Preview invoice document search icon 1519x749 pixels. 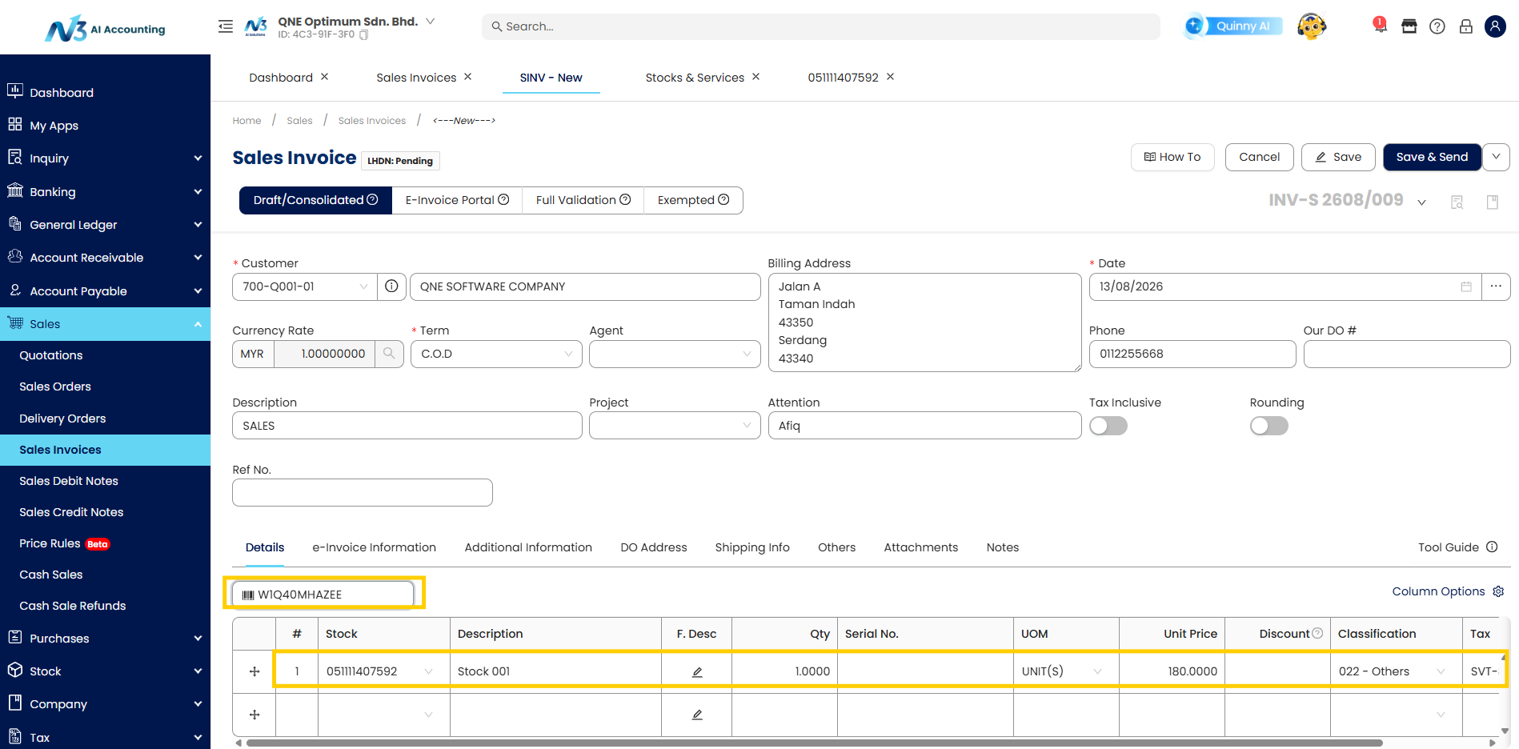(x=1457, y=202)
